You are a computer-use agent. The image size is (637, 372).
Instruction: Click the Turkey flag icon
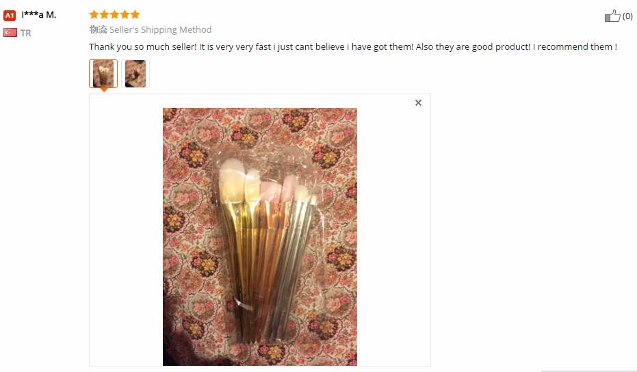(10, 32)
